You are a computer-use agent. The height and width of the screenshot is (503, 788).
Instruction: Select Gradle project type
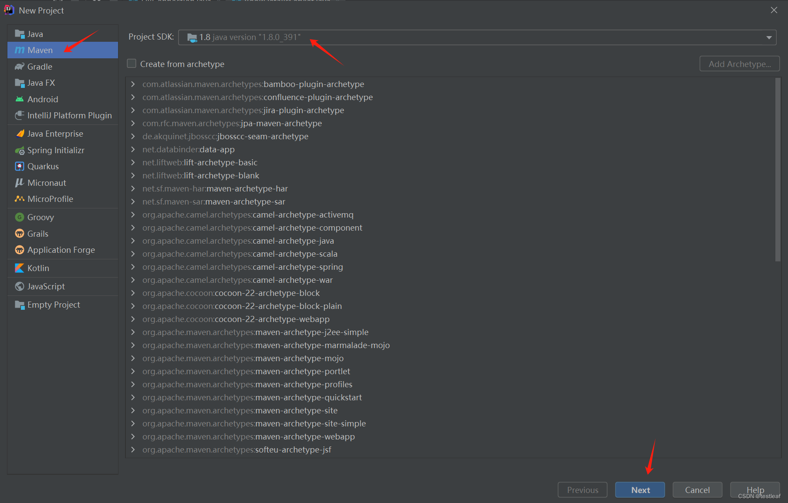coord(63,67)
